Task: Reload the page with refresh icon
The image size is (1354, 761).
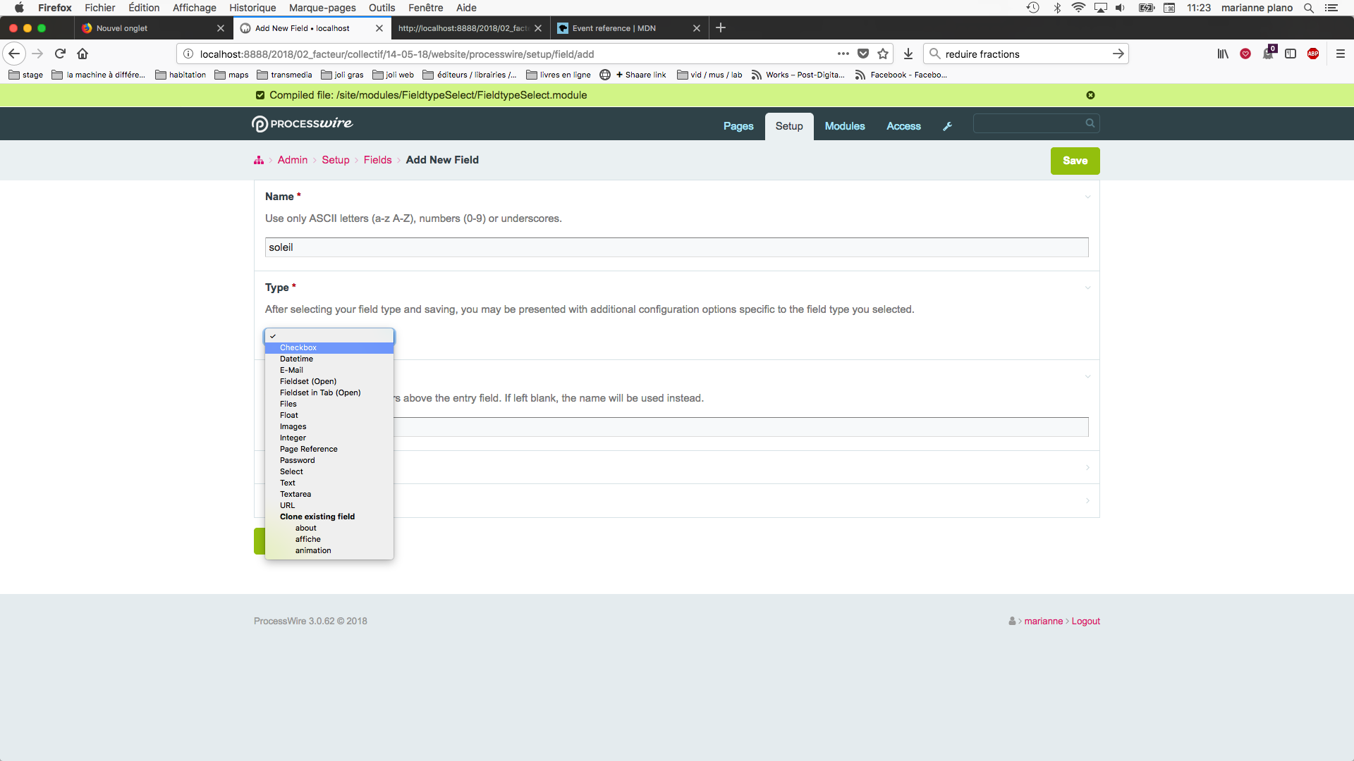Action: click(61, 54)
